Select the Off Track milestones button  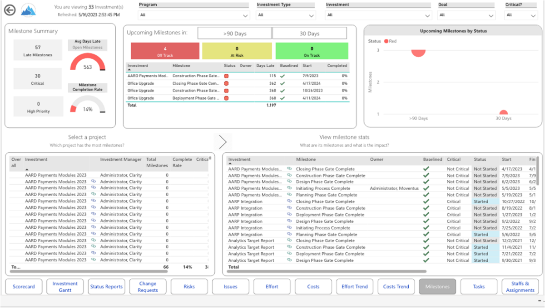click(x=165, y=51)
